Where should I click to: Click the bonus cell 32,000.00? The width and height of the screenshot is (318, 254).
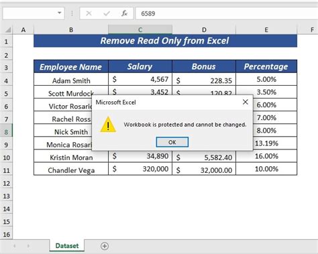204,169
